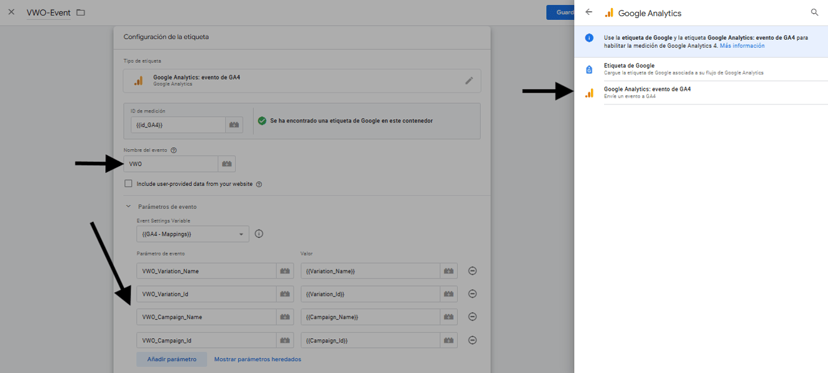The image size is (828, 373).
Task: Click the VWO_Variation_Id parameter field
Action: pyautogui.click(x=207, y=294)
